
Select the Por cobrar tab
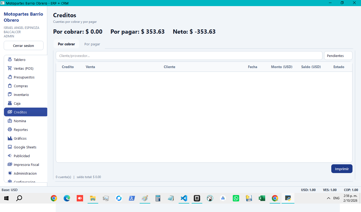[x=66, y=44]
